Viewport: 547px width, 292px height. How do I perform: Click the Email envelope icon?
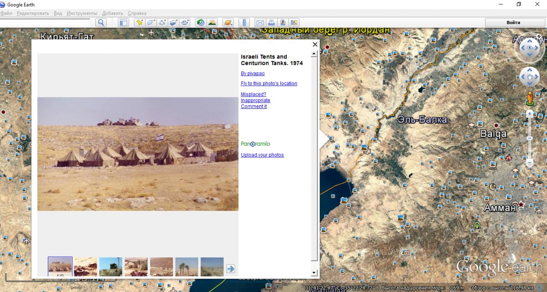(x=260, y=22)
